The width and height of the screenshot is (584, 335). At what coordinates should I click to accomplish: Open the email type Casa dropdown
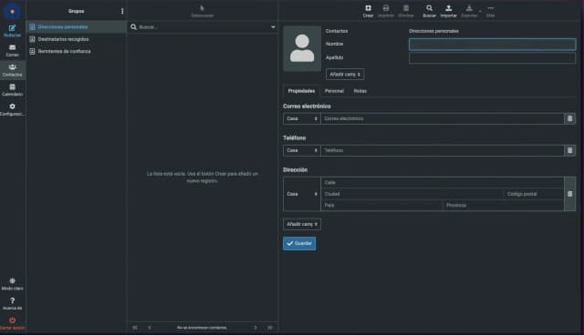coord(302,118)
